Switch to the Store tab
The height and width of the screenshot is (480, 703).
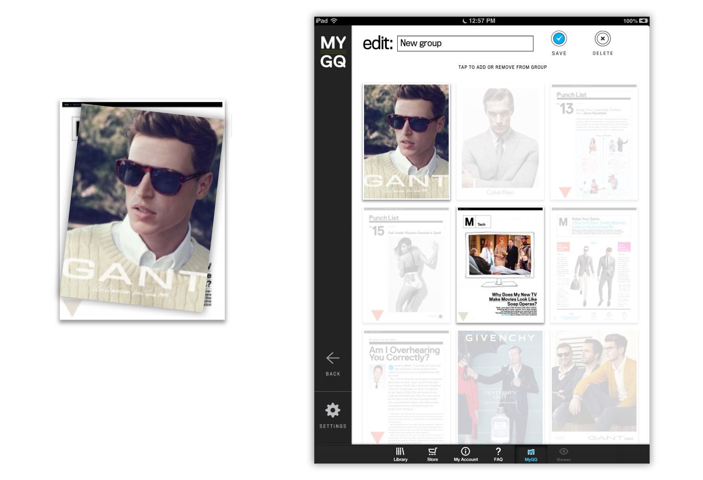pos(432,454)
